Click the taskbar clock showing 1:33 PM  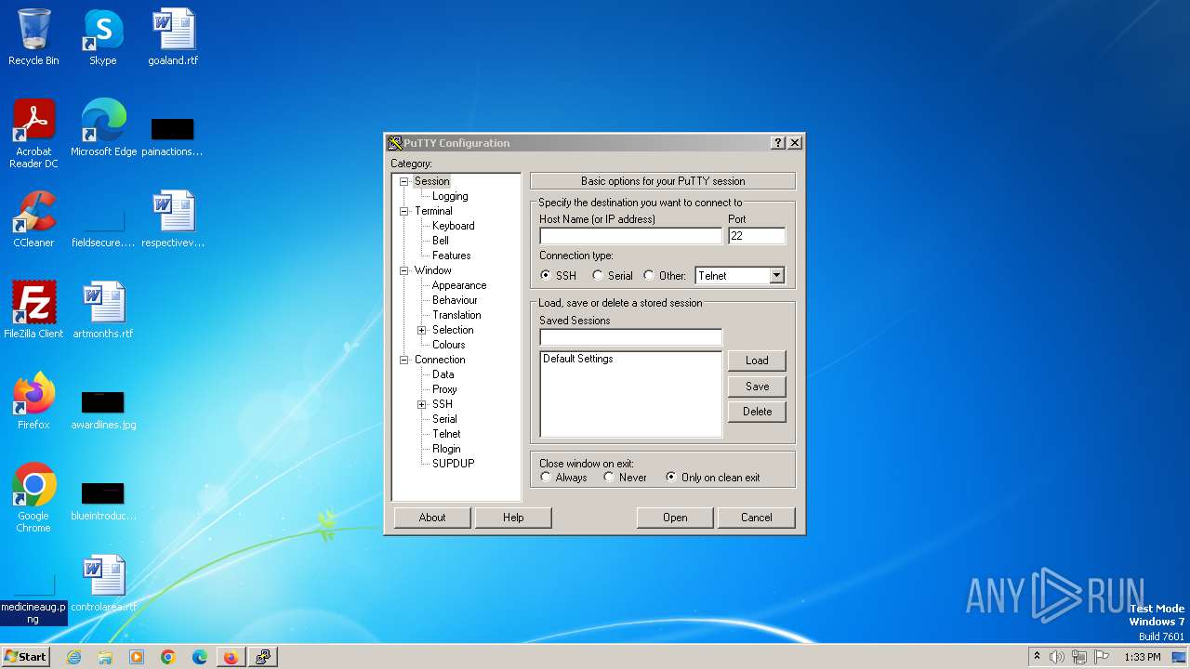1143,657
